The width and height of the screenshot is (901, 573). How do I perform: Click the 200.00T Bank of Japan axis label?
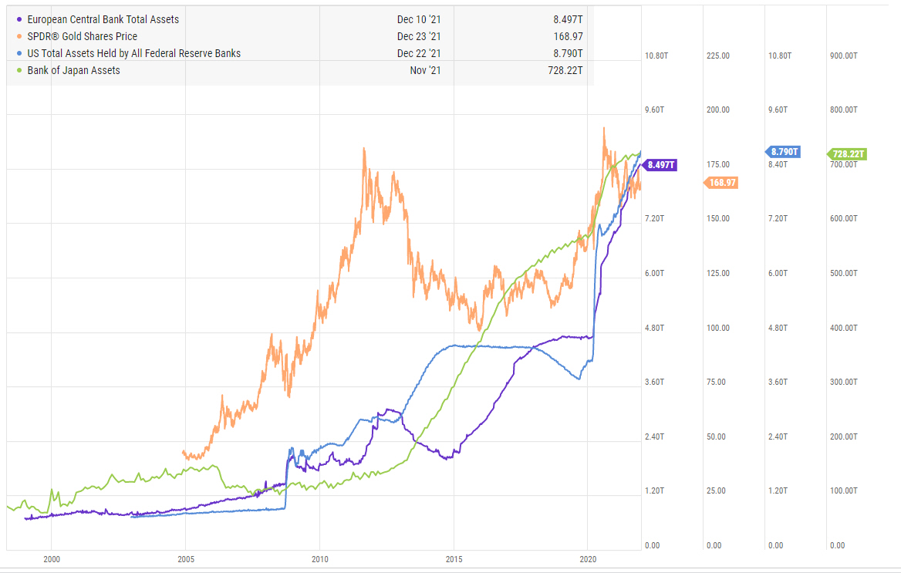[x=844, y=436]
